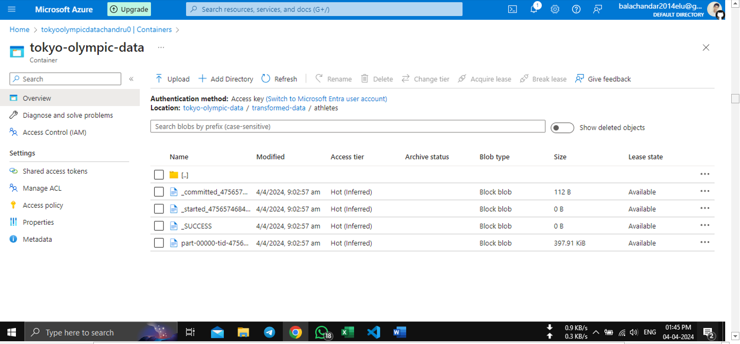Open more options for _SUCCESS row
This screenshot has height=344, width=740.
(x=705, y=225)
